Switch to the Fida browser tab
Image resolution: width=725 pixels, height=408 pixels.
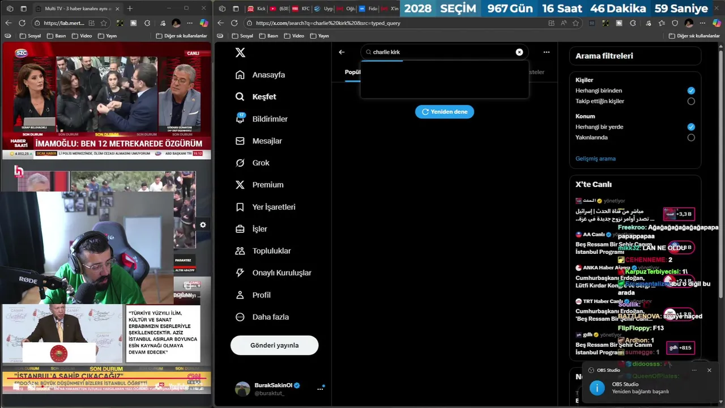pyautogui.click(x=368, y=8)
